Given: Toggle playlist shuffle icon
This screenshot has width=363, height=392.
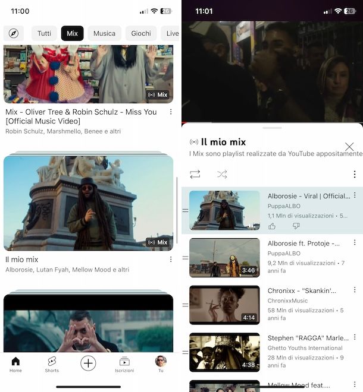Looking at the screenshot, I should (222, 174).
